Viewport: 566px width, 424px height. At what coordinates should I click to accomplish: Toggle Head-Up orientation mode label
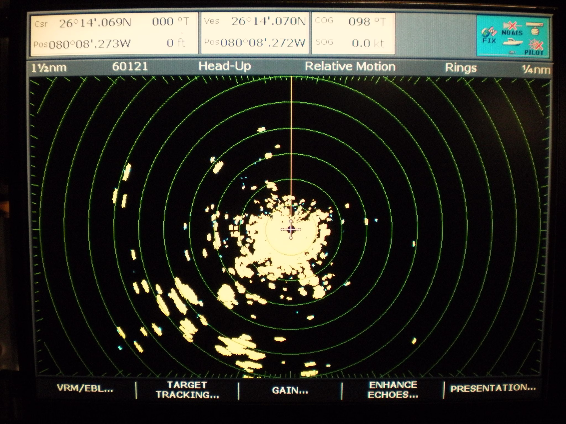pos(224,66)
